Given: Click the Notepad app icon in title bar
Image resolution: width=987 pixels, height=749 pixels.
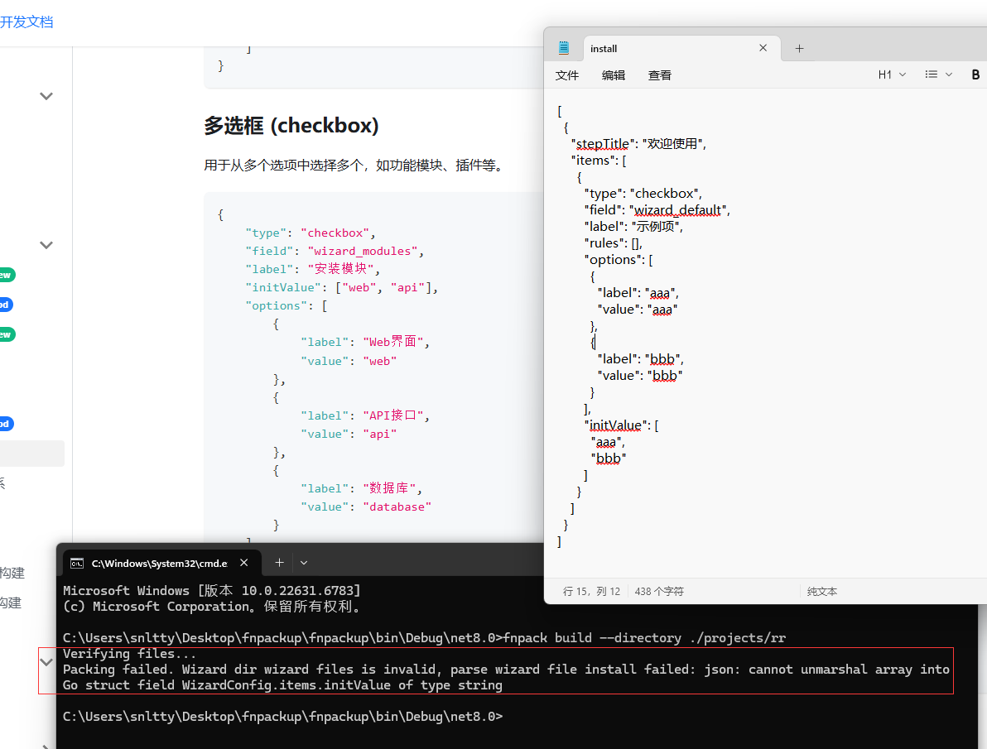Looking at the screenshot, I should click(x=564, y=48).
